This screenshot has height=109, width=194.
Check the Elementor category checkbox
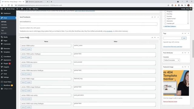(x=165, y=21)
